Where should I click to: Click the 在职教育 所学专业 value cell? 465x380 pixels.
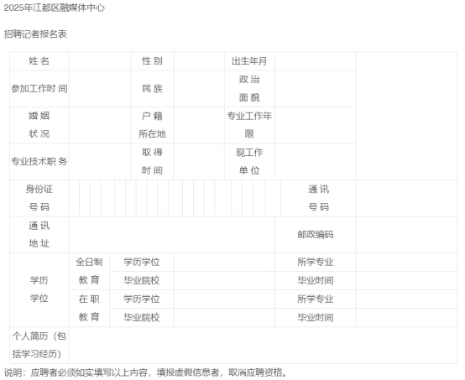[x=406, y=299]
